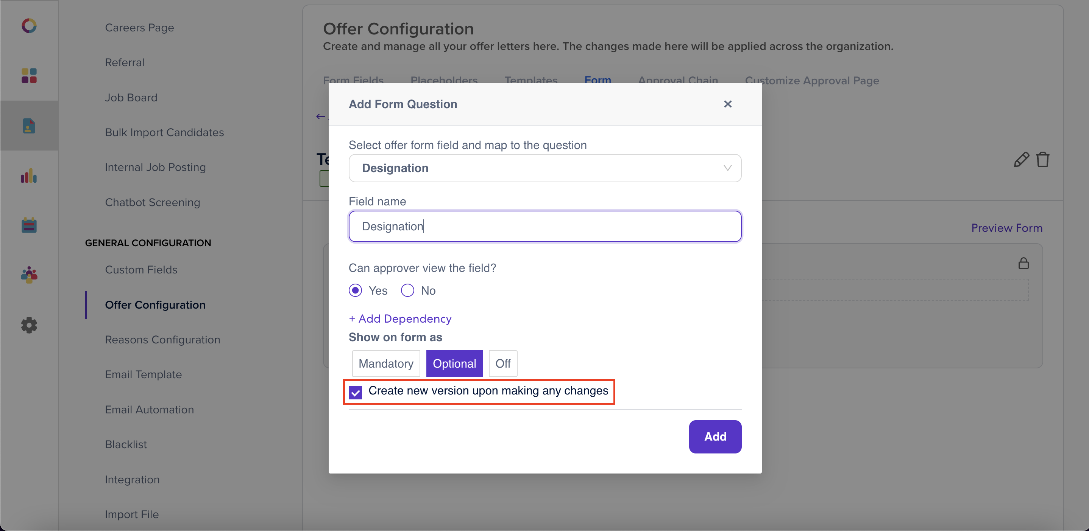The image size is (1089, 531).
Task: Open the settings gear sidebar icon
Action: point(29,325)
